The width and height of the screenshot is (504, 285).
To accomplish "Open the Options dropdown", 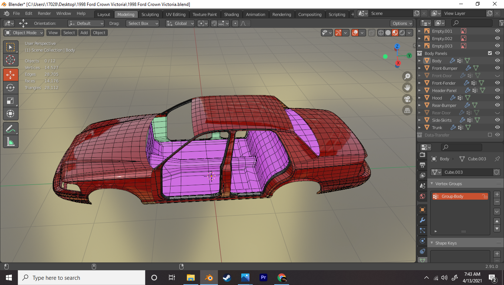I will pos(402,23).
